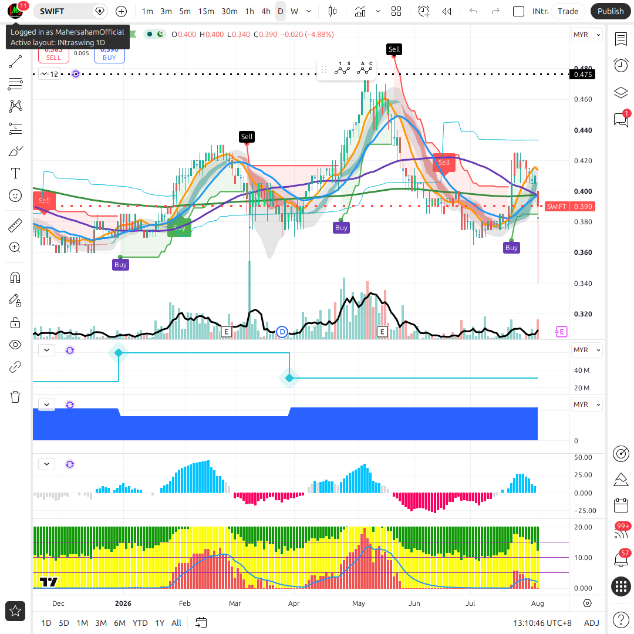Open the Fibonacci retracement tools
Screen dimensions: 634x634
pyautogui.click(x=15, y=84)
